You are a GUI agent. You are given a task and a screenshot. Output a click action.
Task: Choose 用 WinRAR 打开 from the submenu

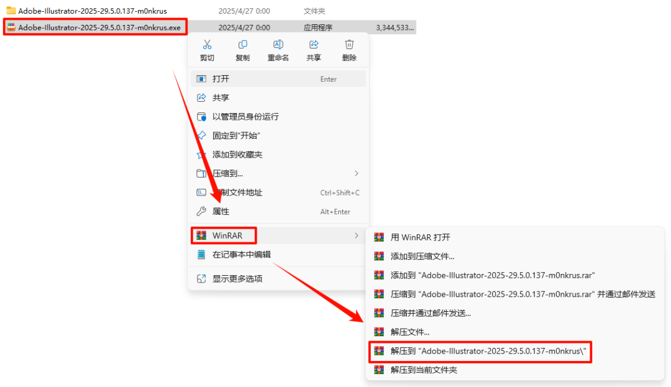(515, 237)
